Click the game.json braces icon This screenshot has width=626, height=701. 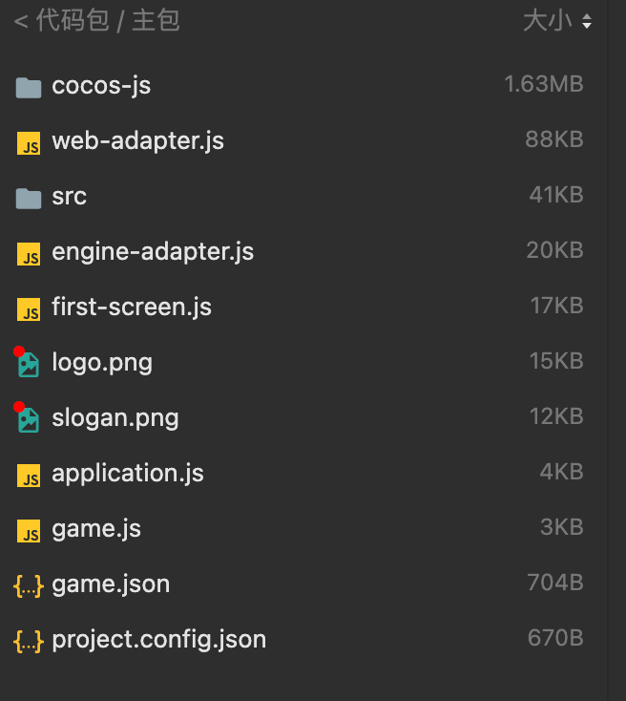(x=29, y=584)
